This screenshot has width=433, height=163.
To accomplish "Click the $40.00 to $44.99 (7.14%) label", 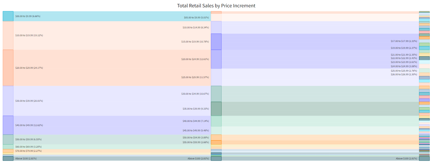I will coord(196,121).
